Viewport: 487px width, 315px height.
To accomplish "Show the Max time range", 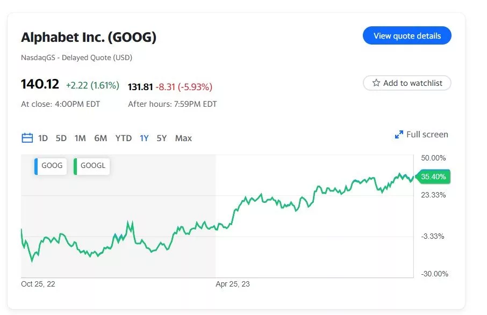I will coord(183,138).
